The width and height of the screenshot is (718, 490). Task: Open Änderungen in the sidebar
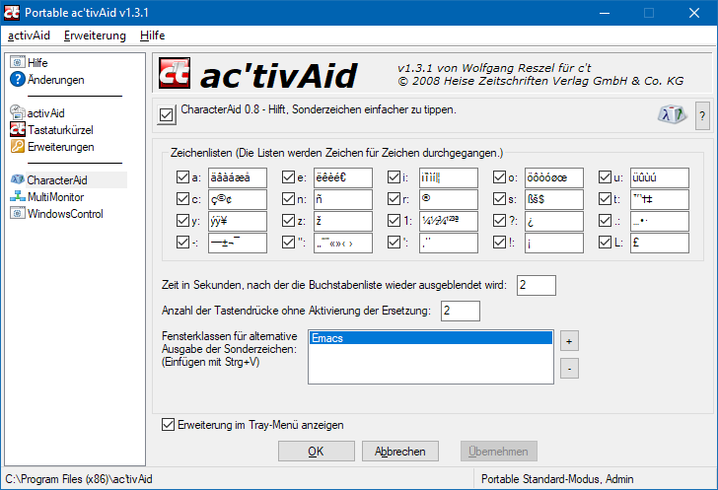click(x=56, y=80)
